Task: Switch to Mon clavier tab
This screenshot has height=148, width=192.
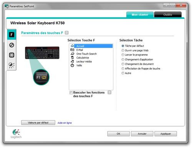Action: coord(140,15)
